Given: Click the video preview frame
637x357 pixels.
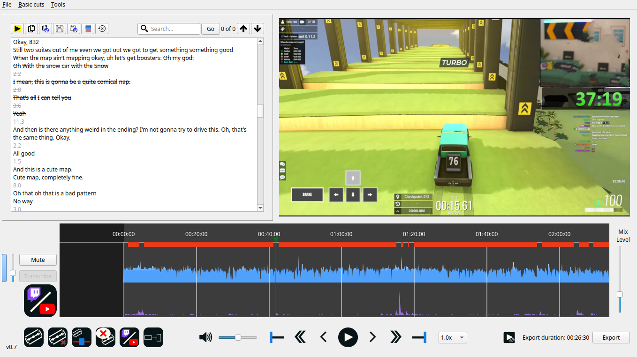Looking at the screenshot, I should click(x=454, y=117).
